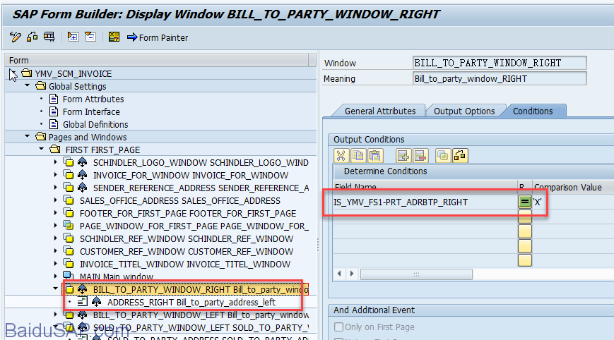The height and width of the screenshot is (340, 614).
Task: Select the BILL_TO_PARTY_WINDOW_LEFT tree row
Action: [201, 315]
